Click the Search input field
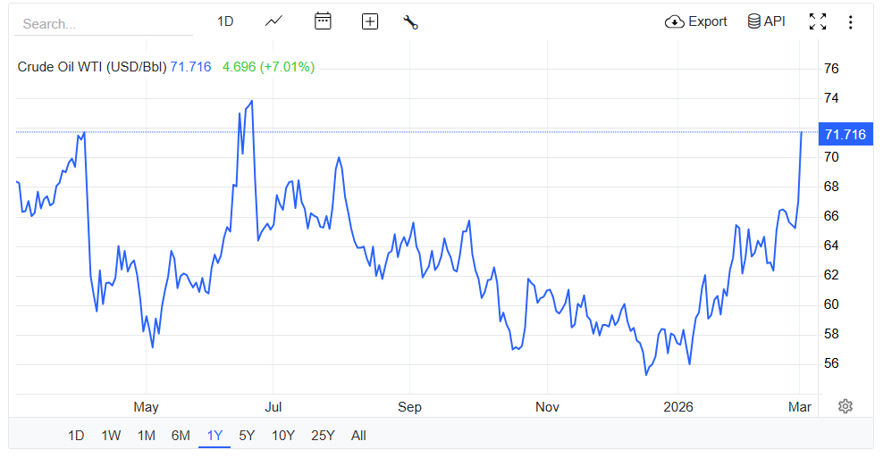This screenshot has height=458, width=883. click(103, 24)
